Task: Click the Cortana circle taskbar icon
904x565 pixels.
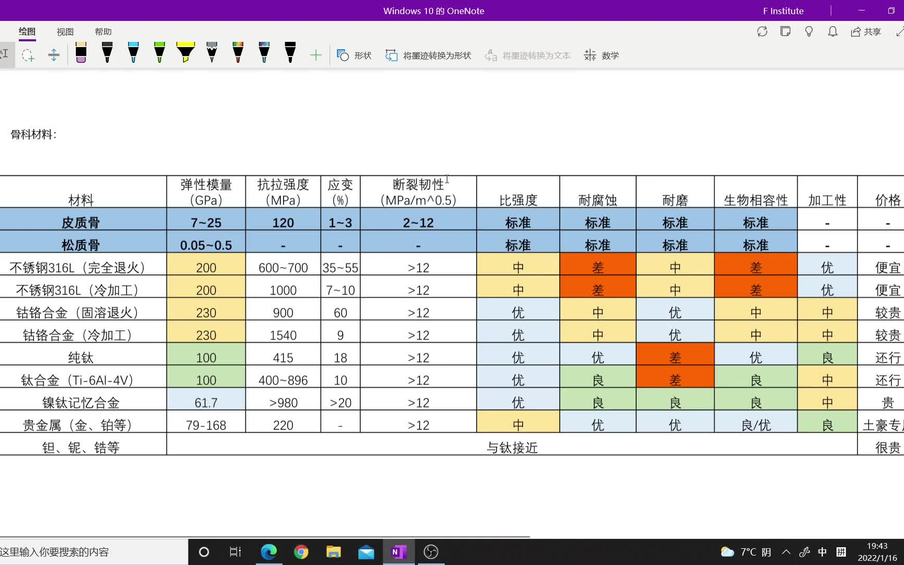Action: coord(204,552)
